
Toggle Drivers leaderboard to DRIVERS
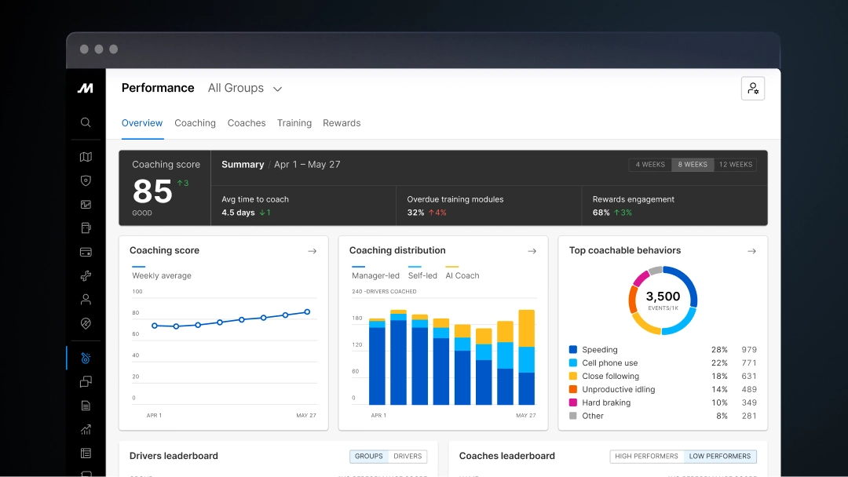(x=408, y=457)
